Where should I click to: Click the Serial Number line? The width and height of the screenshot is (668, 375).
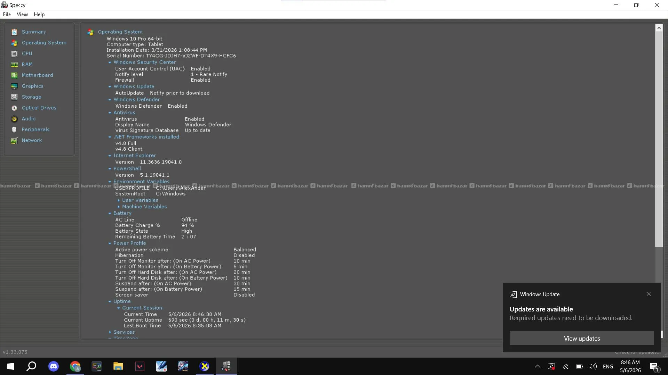171,56
